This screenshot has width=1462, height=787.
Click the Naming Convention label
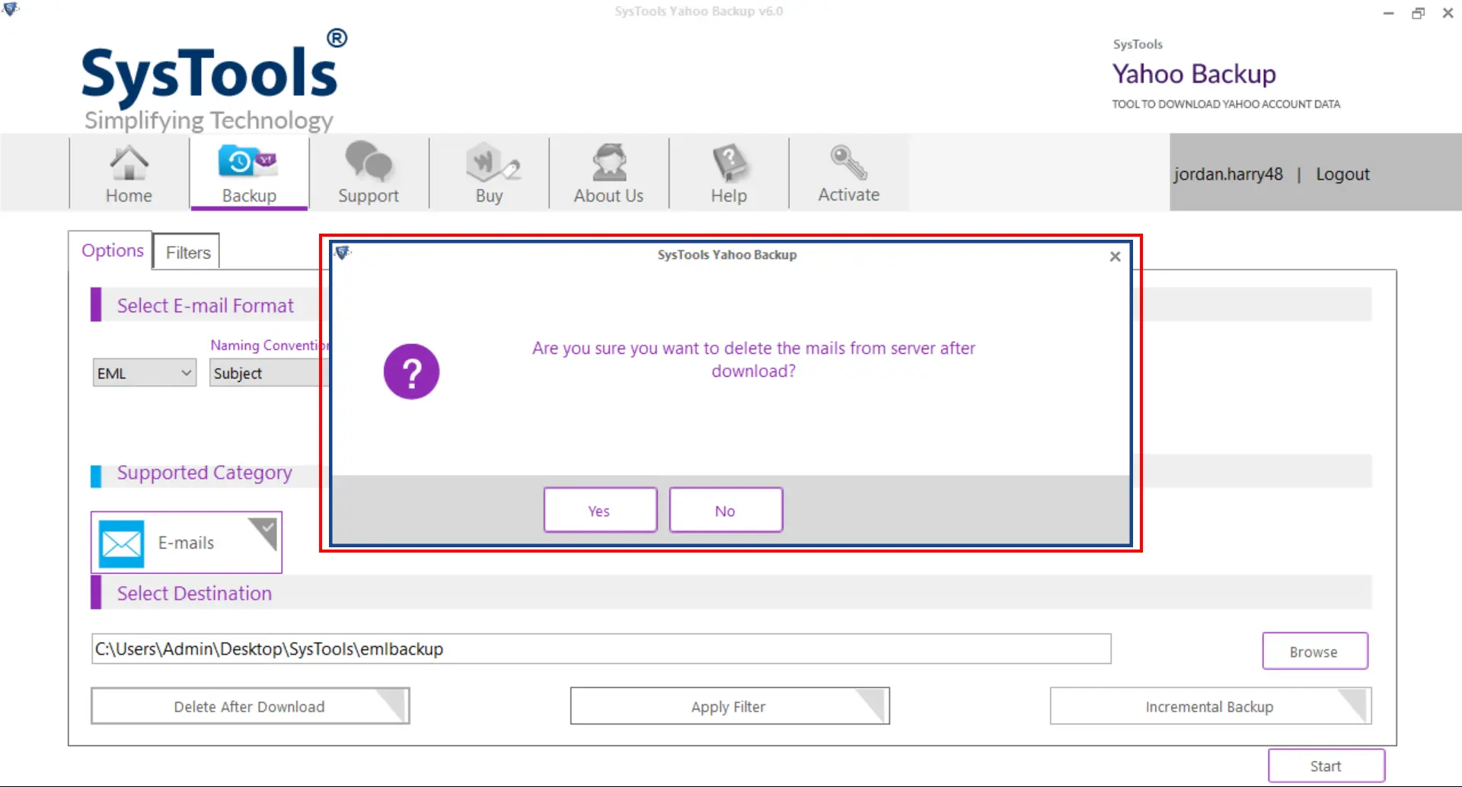[x=269, y=345]
